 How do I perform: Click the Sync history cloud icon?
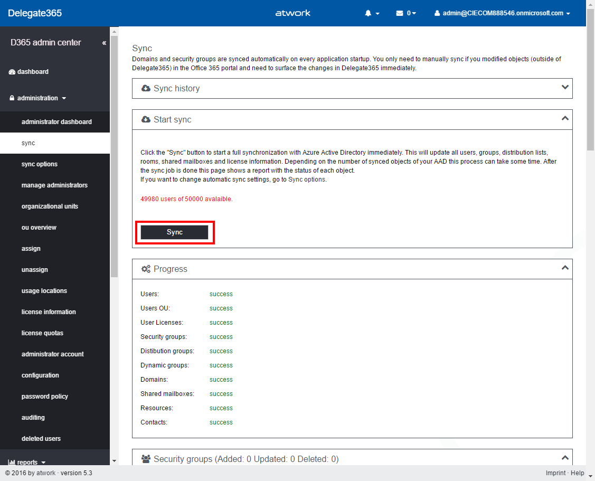pos(146,89)
